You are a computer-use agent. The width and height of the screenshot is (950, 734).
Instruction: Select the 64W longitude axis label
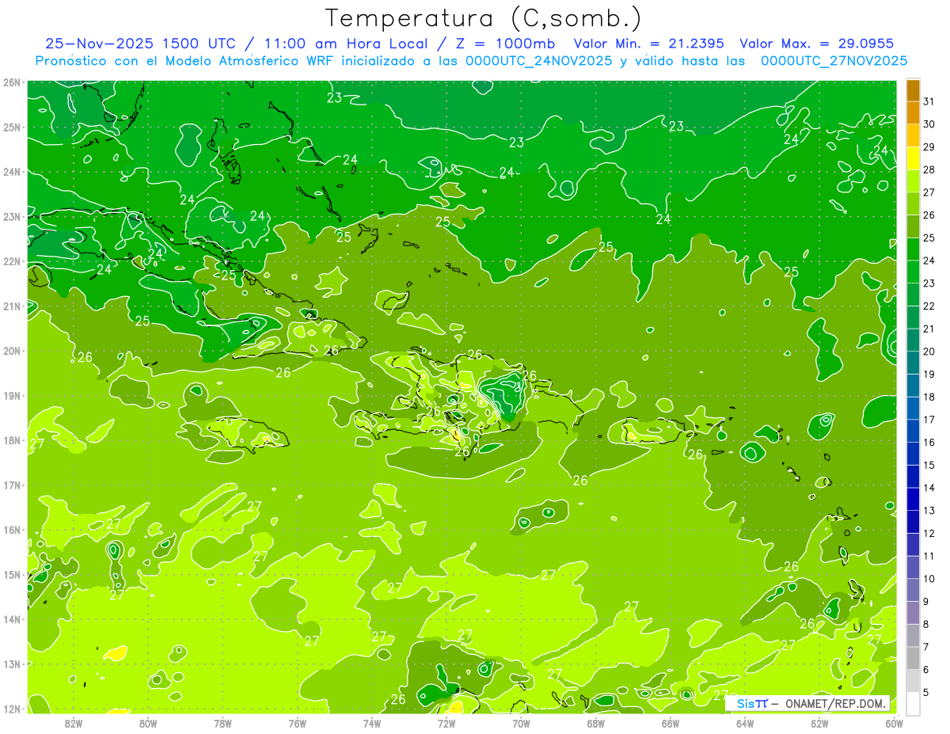click(745, 723)
